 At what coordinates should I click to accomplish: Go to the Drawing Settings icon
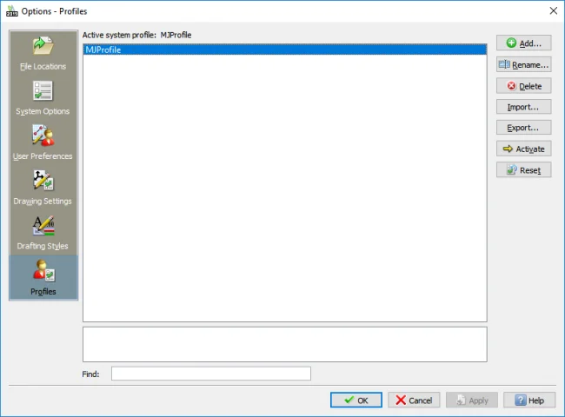[x=43, y=181]
